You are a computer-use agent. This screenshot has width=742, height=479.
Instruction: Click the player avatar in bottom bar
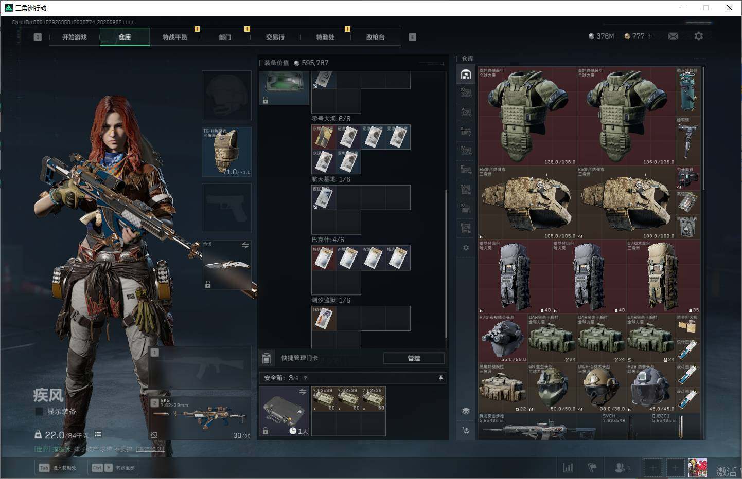click(x=698, y=468)
